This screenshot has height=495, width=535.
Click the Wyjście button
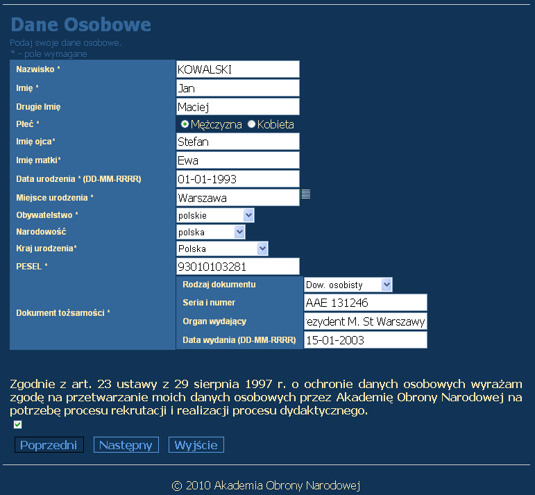tap(196, 445)
